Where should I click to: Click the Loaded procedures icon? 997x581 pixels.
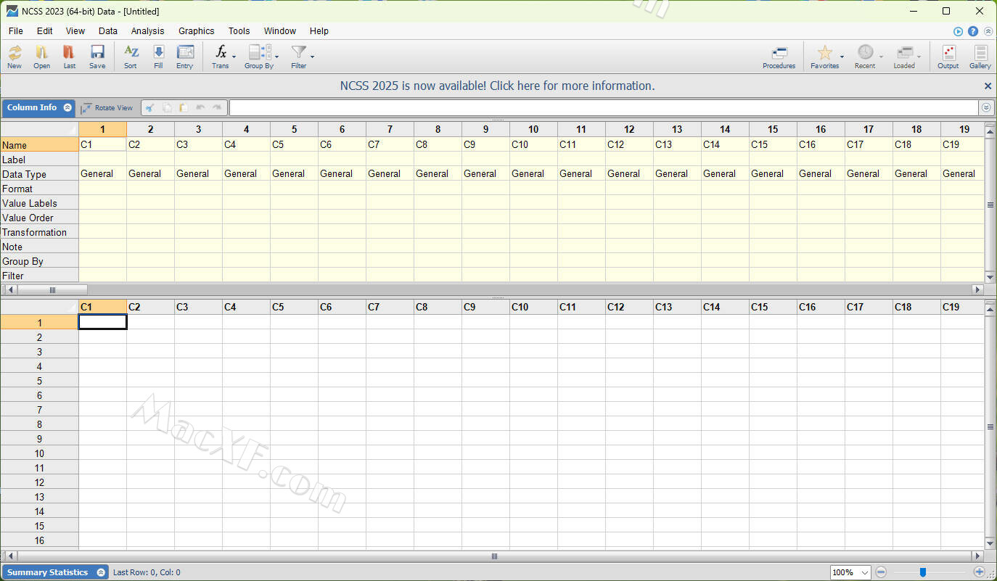pyautogui.click(x=904, y=56)
